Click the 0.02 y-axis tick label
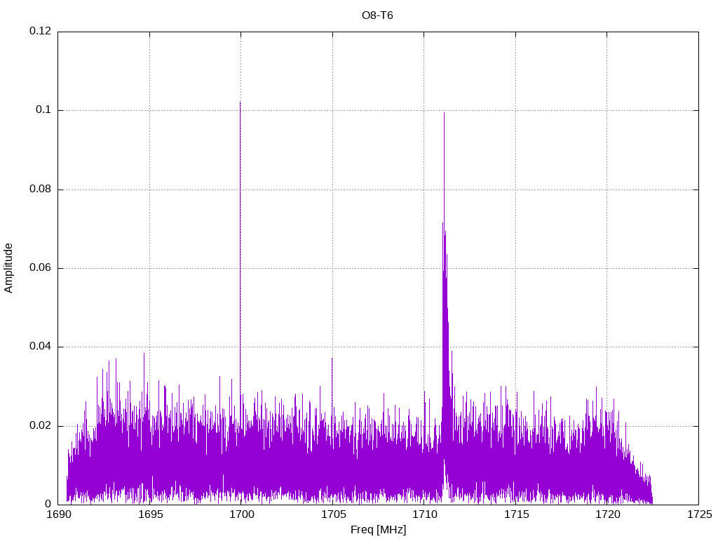Viewport: 718px width, 539px height. click(40, 426)
